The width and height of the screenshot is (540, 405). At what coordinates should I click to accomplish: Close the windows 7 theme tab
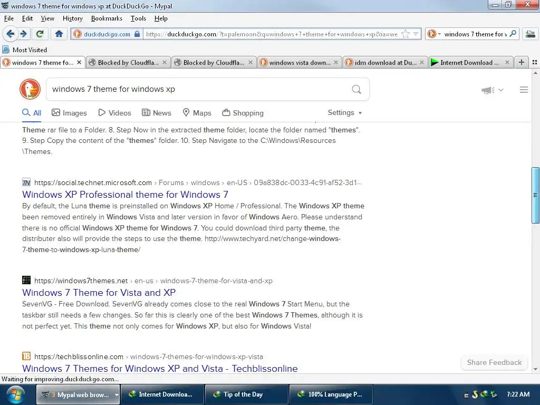(x=79, y=62)
